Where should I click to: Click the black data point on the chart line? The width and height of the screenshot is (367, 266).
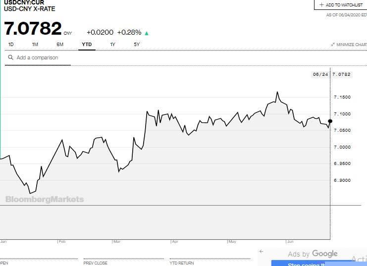[x=330, y=121]
